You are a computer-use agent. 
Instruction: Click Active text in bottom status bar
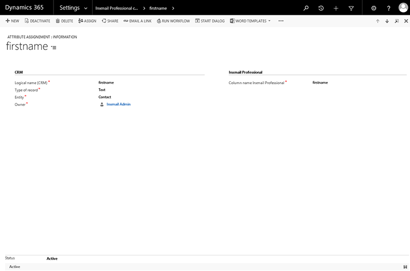point(15,267)
